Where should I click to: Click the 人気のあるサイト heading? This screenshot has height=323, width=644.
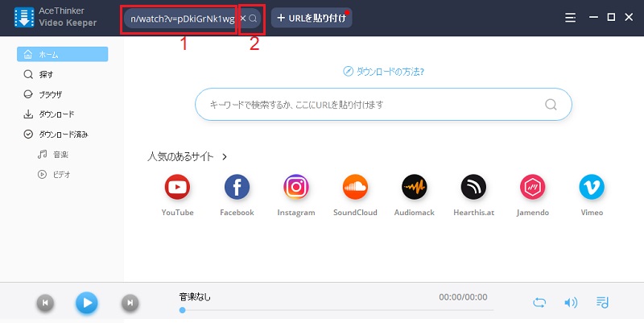[x=180, y=156]
